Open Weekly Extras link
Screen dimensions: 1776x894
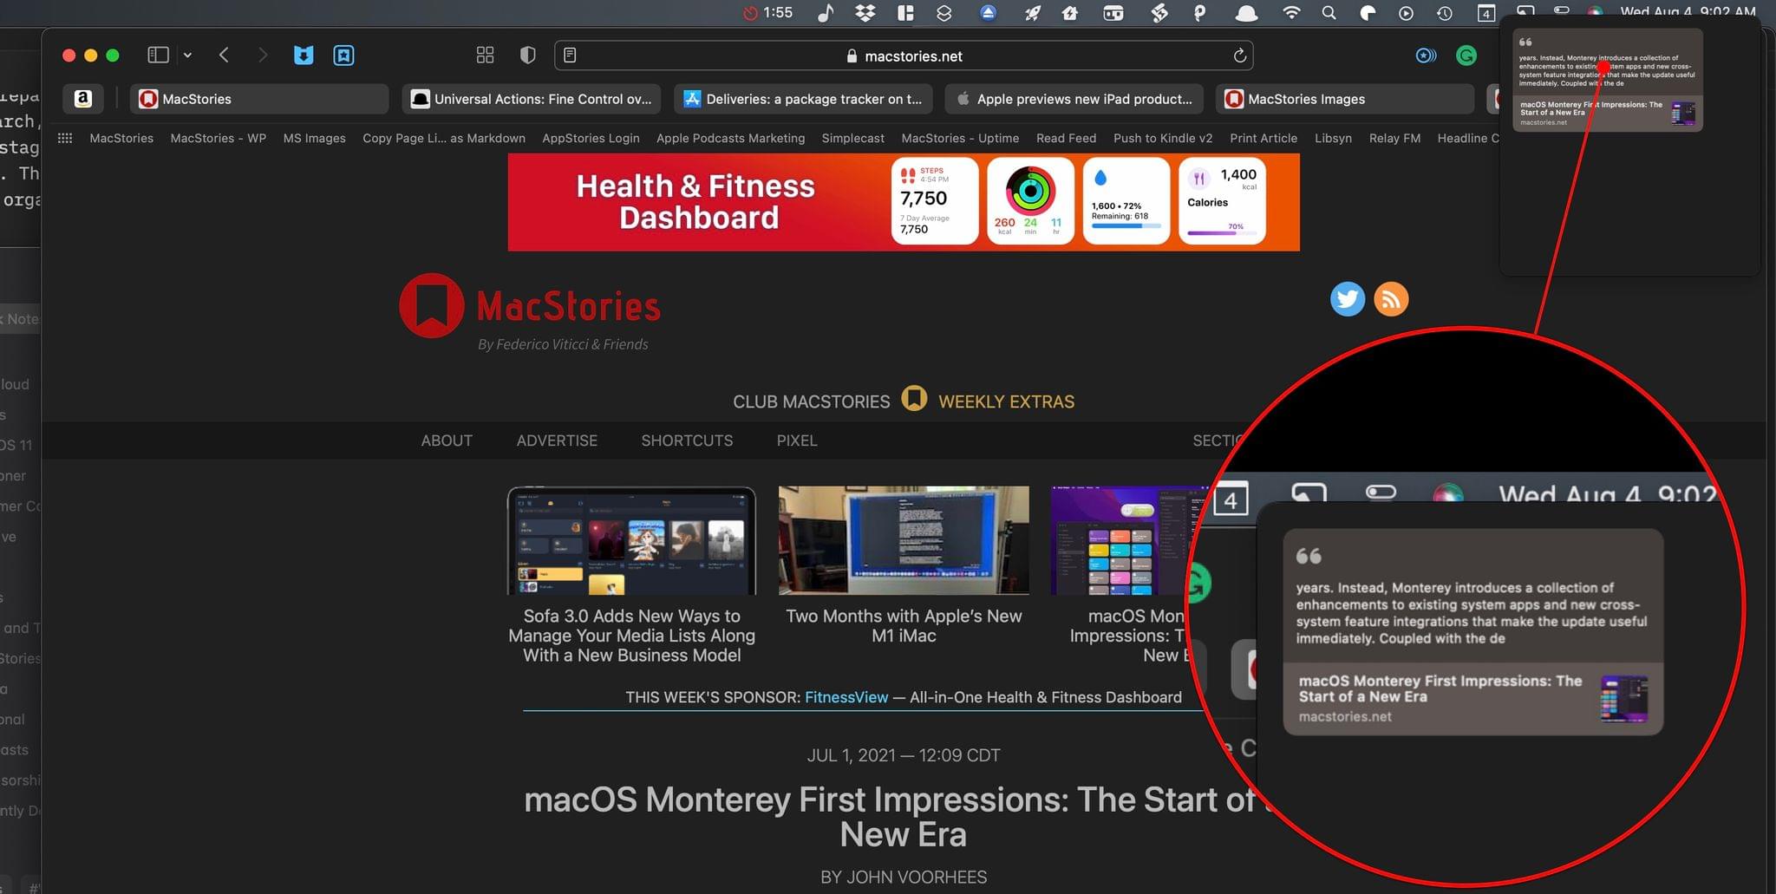[1006, 401]
